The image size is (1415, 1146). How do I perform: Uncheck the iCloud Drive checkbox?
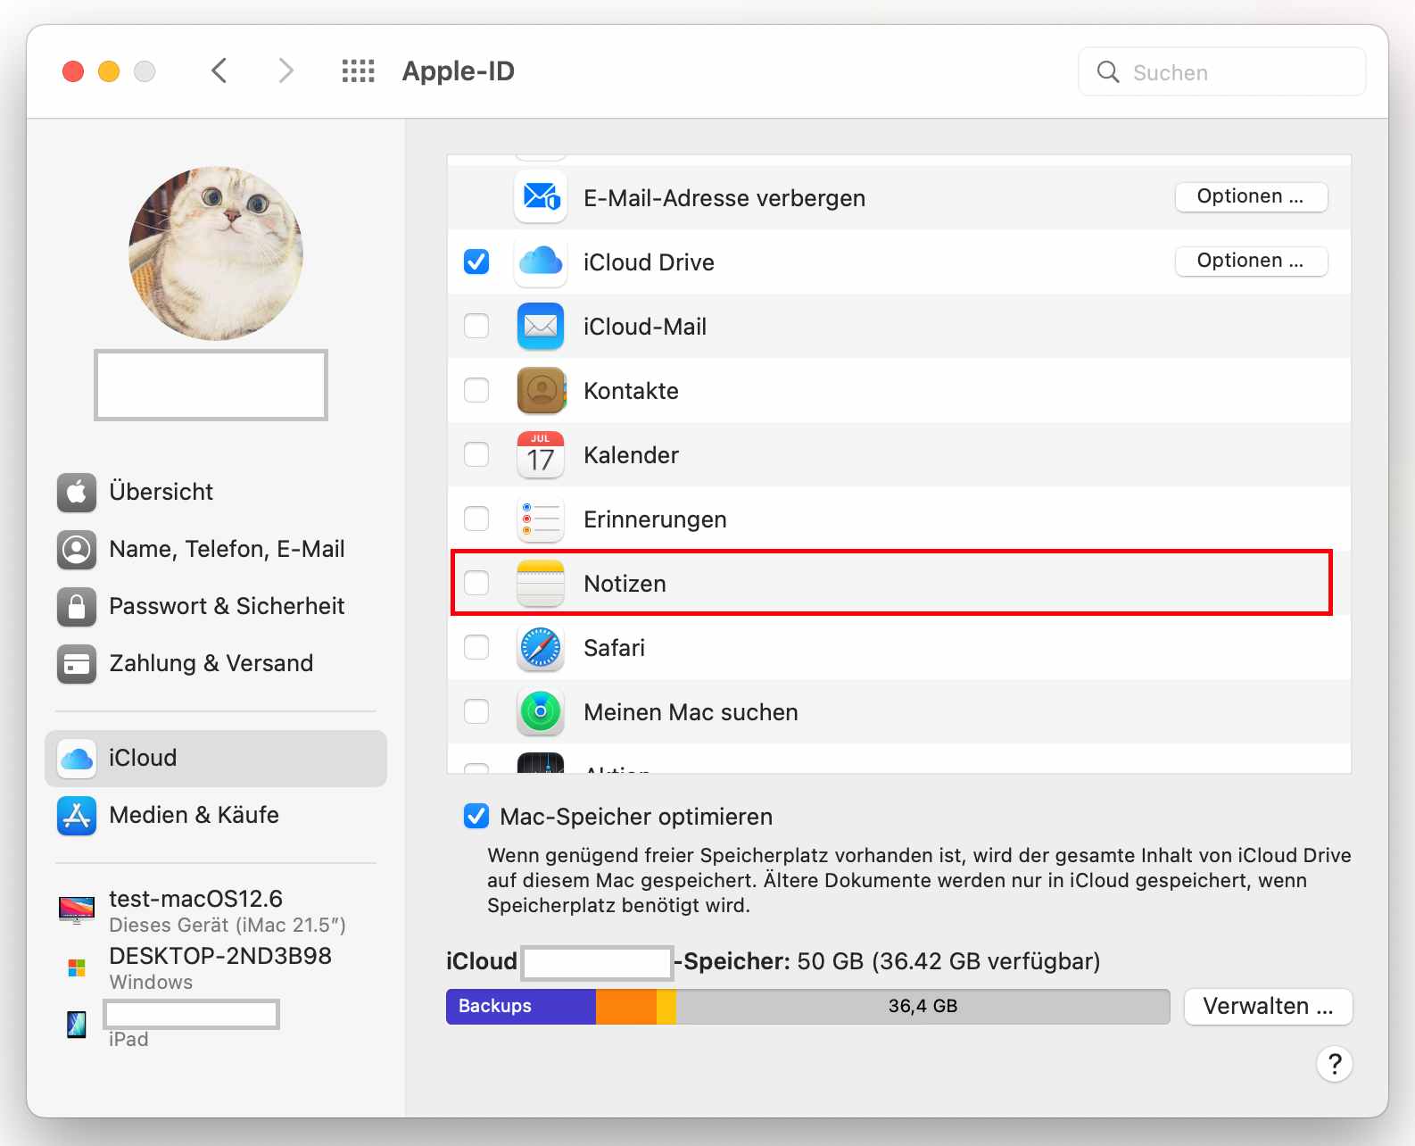pos(476,262)
